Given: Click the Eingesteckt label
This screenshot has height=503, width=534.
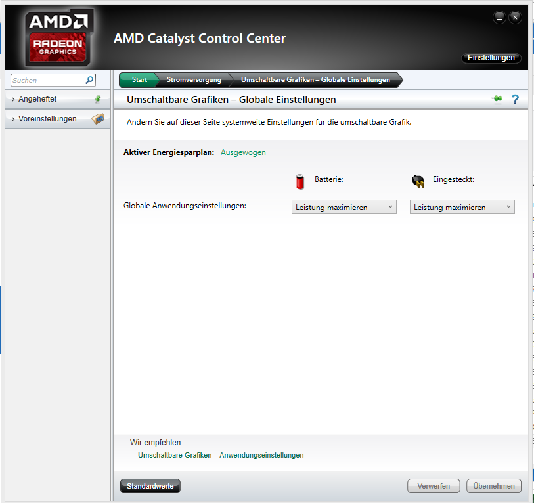Looking at the screenshot, I should tap(454, 179).
